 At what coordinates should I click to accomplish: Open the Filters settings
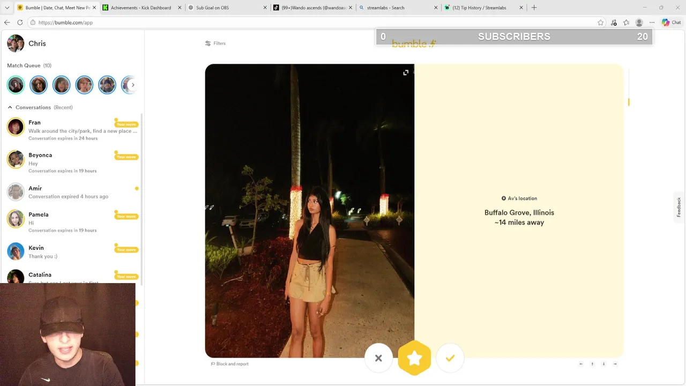coord(215,43)
